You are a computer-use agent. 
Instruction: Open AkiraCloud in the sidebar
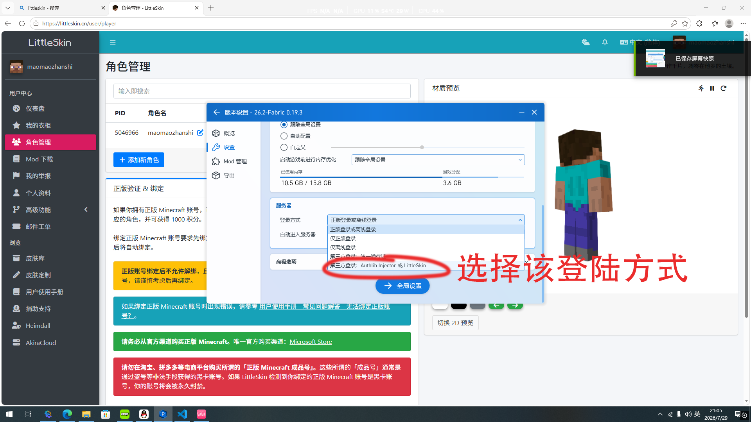pos(50,343)
